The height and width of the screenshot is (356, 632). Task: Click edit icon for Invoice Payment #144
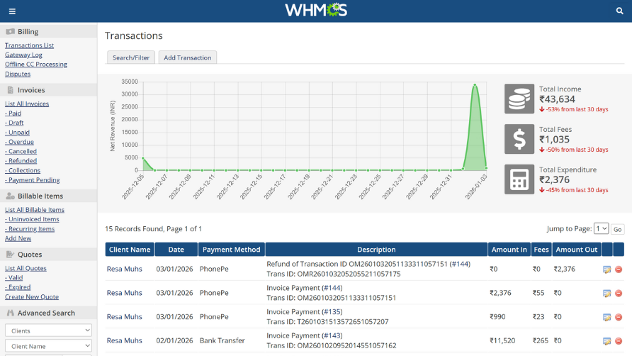tap(606, 293)
